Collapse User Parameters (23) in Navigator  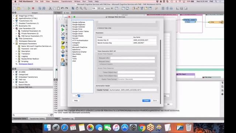14,28
